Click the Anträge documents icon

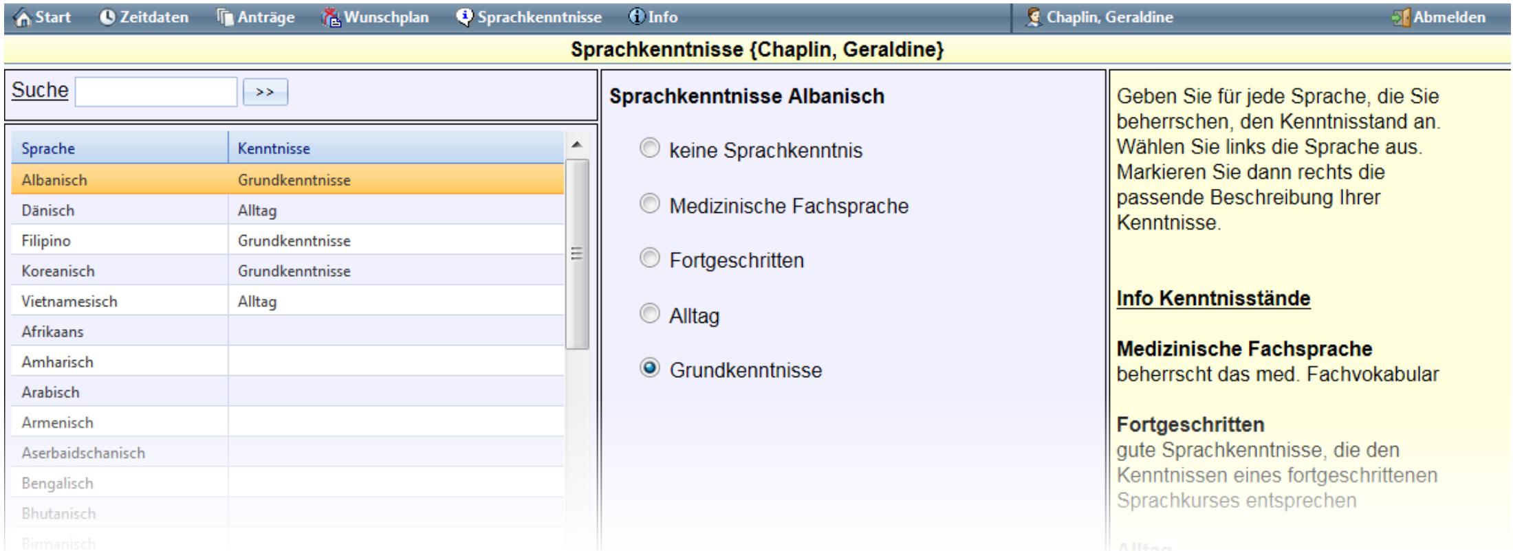[x=225, y=18]
